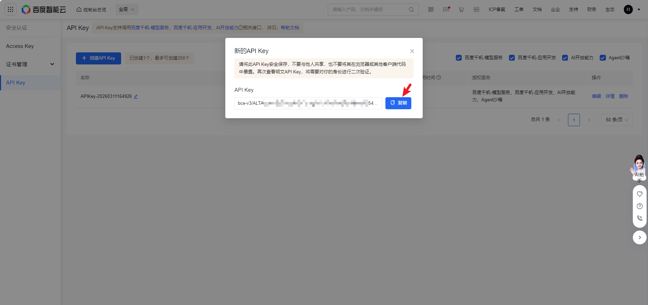The height and width of the screenshot is (305, 648).
Task: Collapse the floating panel arrow button
Action: coord(640,237)
